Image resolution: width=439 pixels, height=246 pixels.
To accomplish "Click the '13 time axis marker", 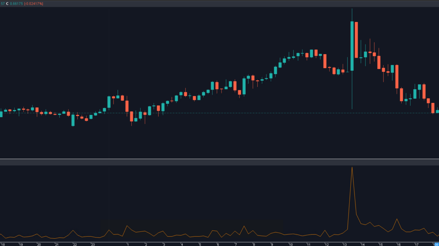I will tap(344, 244).
